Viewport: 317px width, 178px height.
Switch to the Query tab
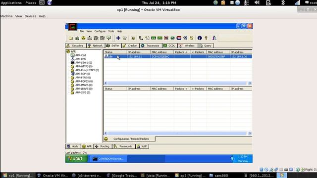pyautogui.click(x=206, y=45)
